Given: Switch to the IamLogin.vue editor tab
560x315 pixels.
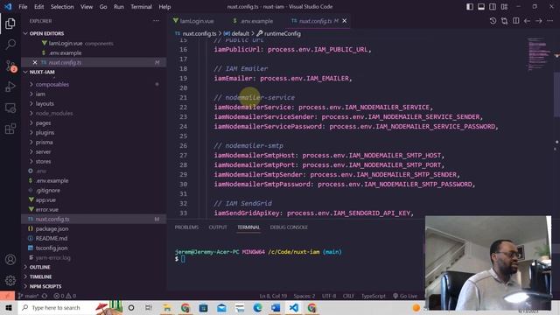Looking at the screenshot, I should click(x=193, y=21).
